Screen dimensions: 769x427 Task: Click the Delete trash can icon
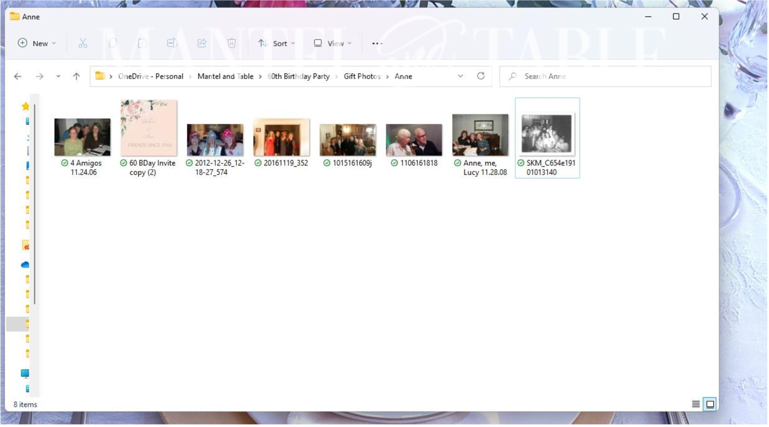pos(232,43)
